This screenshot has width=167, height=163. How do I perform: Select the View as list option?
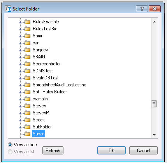(10, 152)
